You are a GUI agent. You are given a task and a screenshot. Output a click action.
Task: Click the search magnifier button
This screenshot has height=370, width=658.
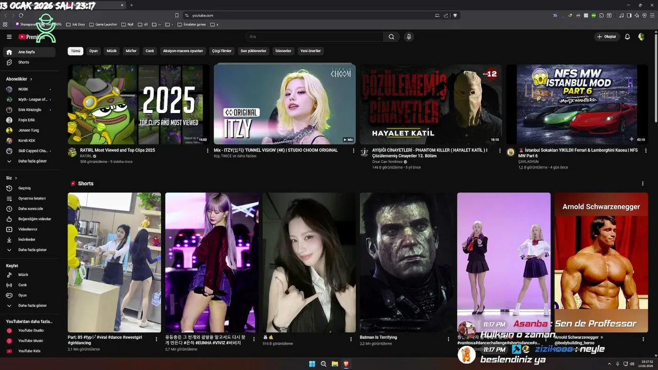pyautogui.click(x=391, y=36)
